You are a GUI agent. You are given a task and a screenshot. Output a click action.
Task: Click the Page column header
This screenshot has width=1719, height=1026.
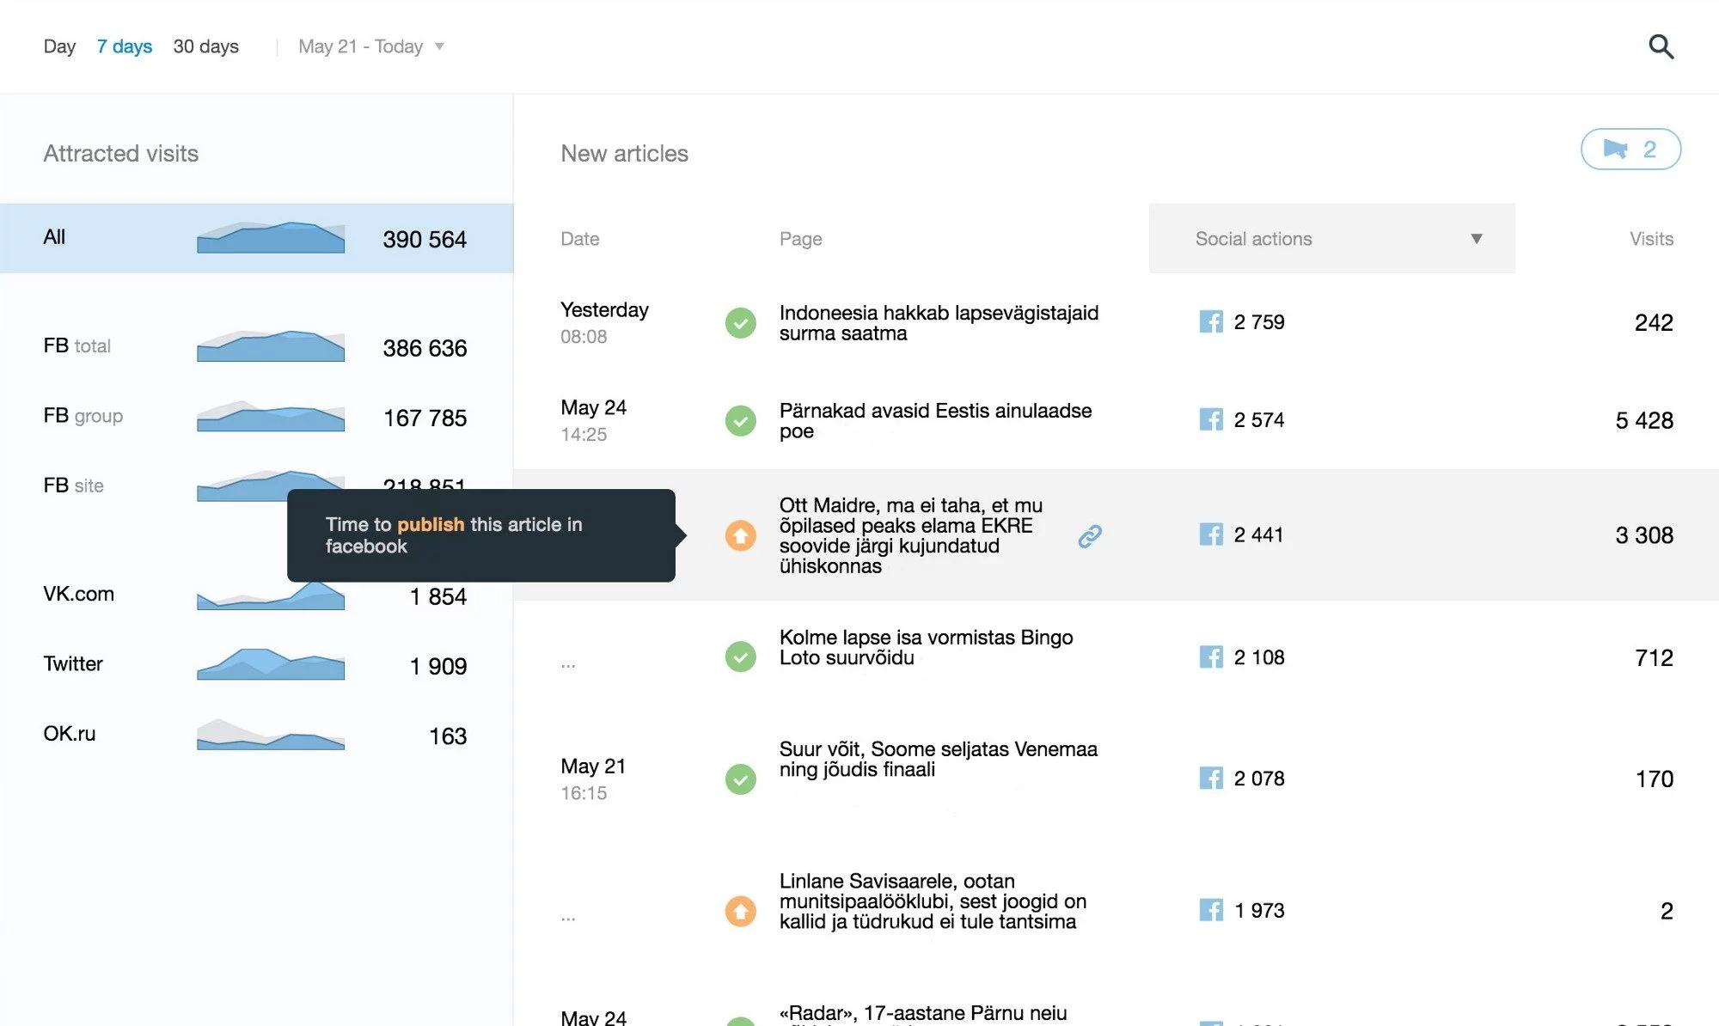[800, 239]
